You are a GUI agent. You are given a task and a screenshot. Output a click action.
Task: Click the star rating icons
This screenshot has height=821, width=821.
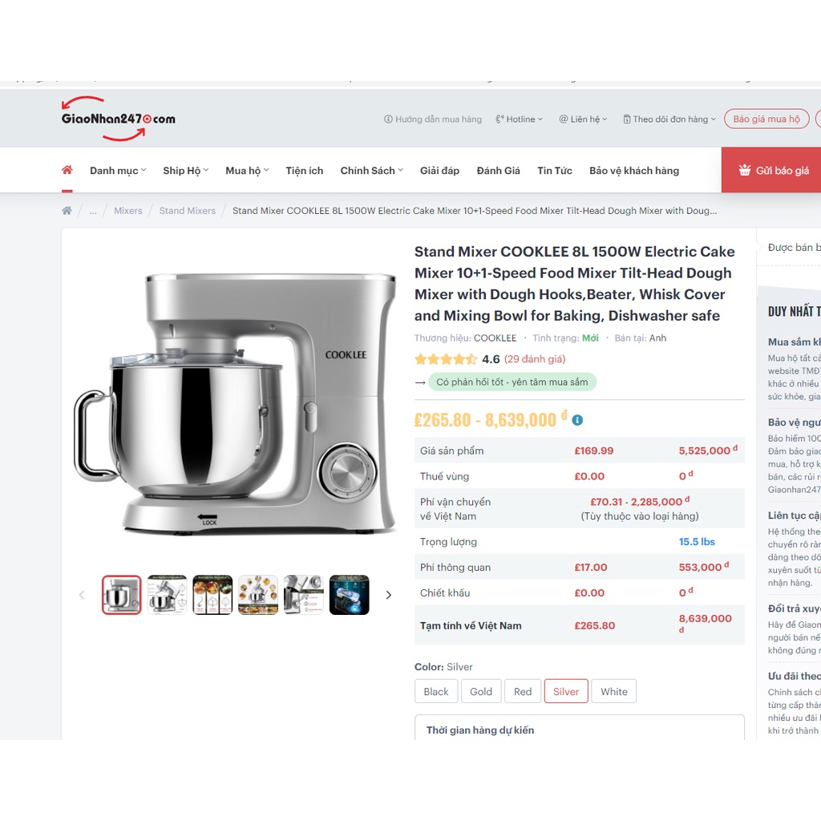coord(446,359)
